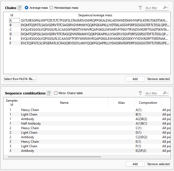Click the Name column header
Image resolution: width=174 pixels, height=171 pixels.
(64, 102)
